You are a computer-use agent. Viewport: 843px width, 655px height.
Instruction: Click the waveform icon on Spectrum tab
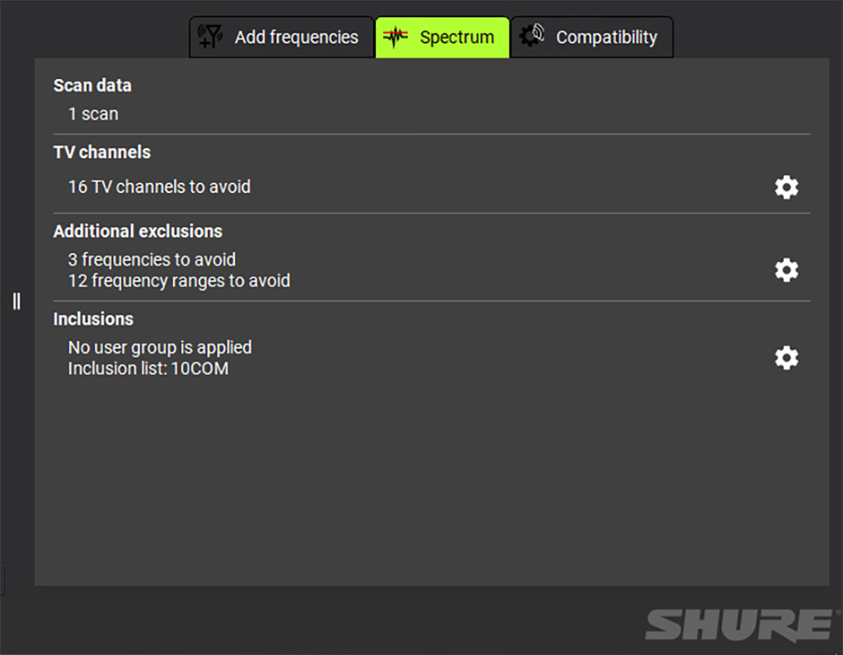(x=395, y=36)
